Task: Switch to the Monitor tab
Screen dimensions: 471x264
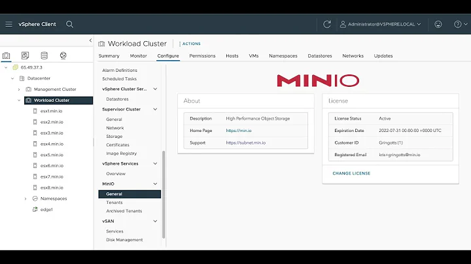Action: [x=138, y=56]
